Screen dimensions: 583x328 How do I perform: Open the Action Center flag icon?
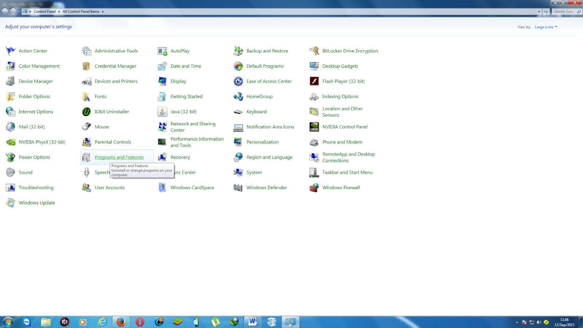11,51
